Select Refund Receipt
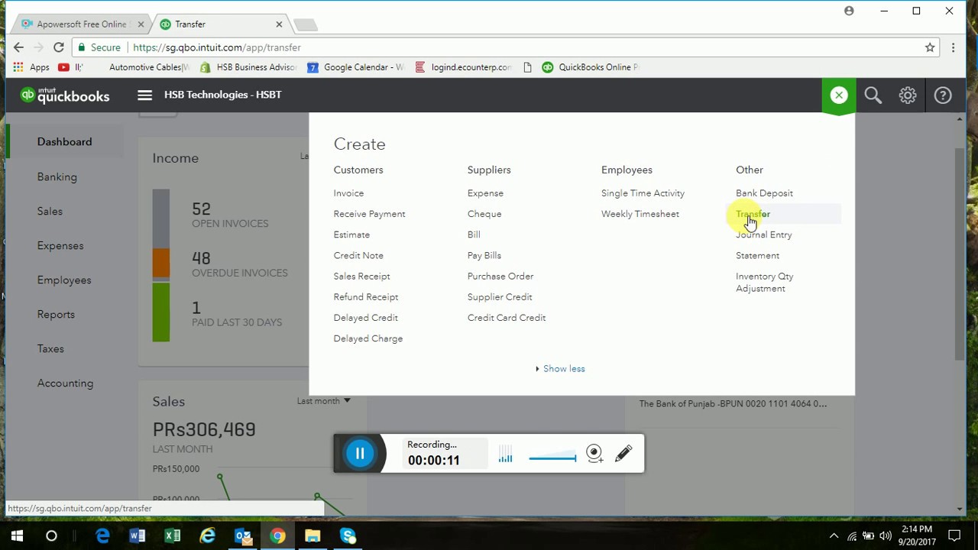 click(365, 297)
